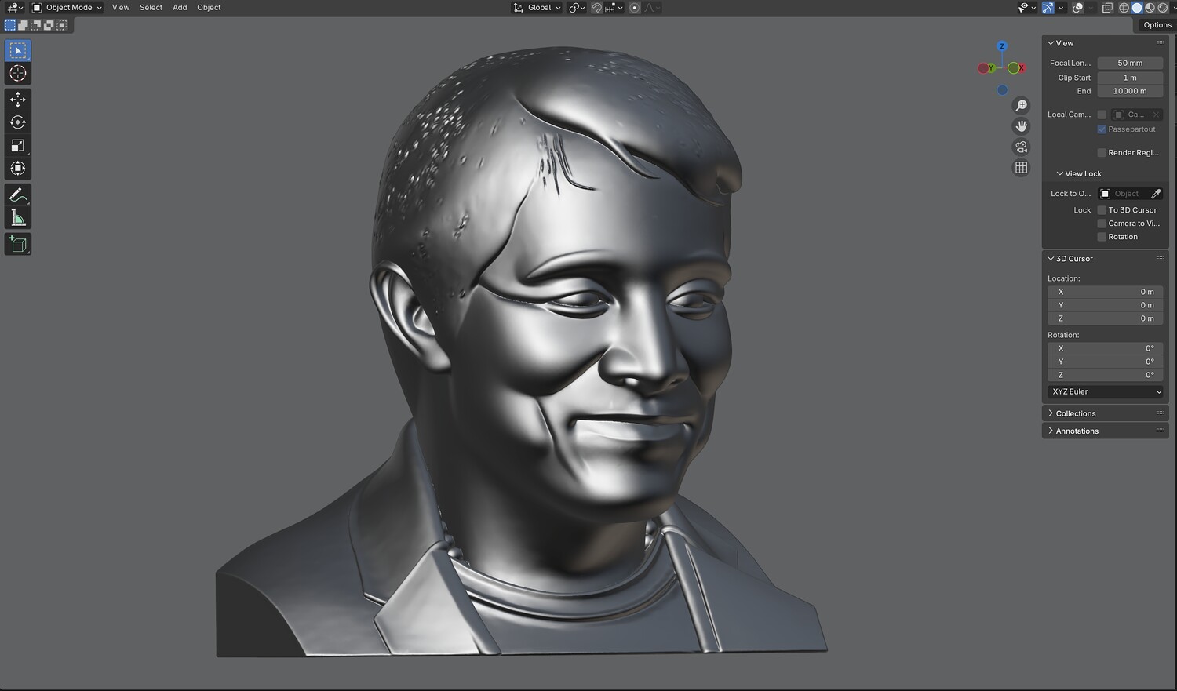
Task: Click the Focal Length 50 mm field
Action: [1130, 63]
